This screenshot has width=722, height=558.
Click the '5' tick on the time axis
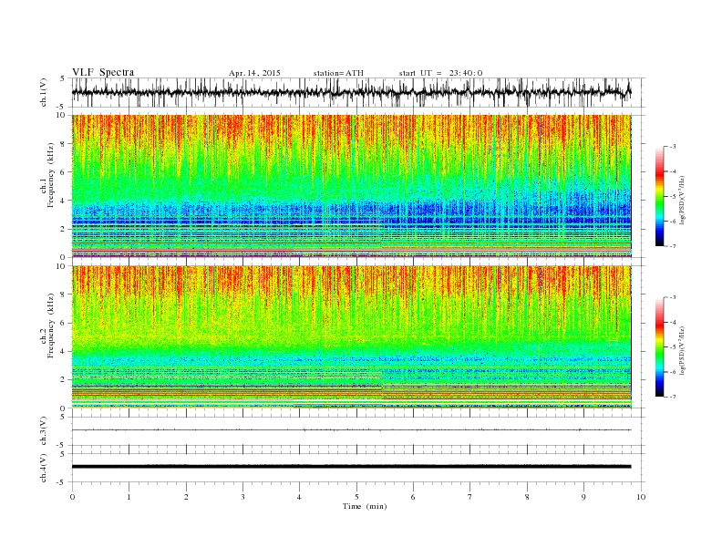tap(356, 497)
